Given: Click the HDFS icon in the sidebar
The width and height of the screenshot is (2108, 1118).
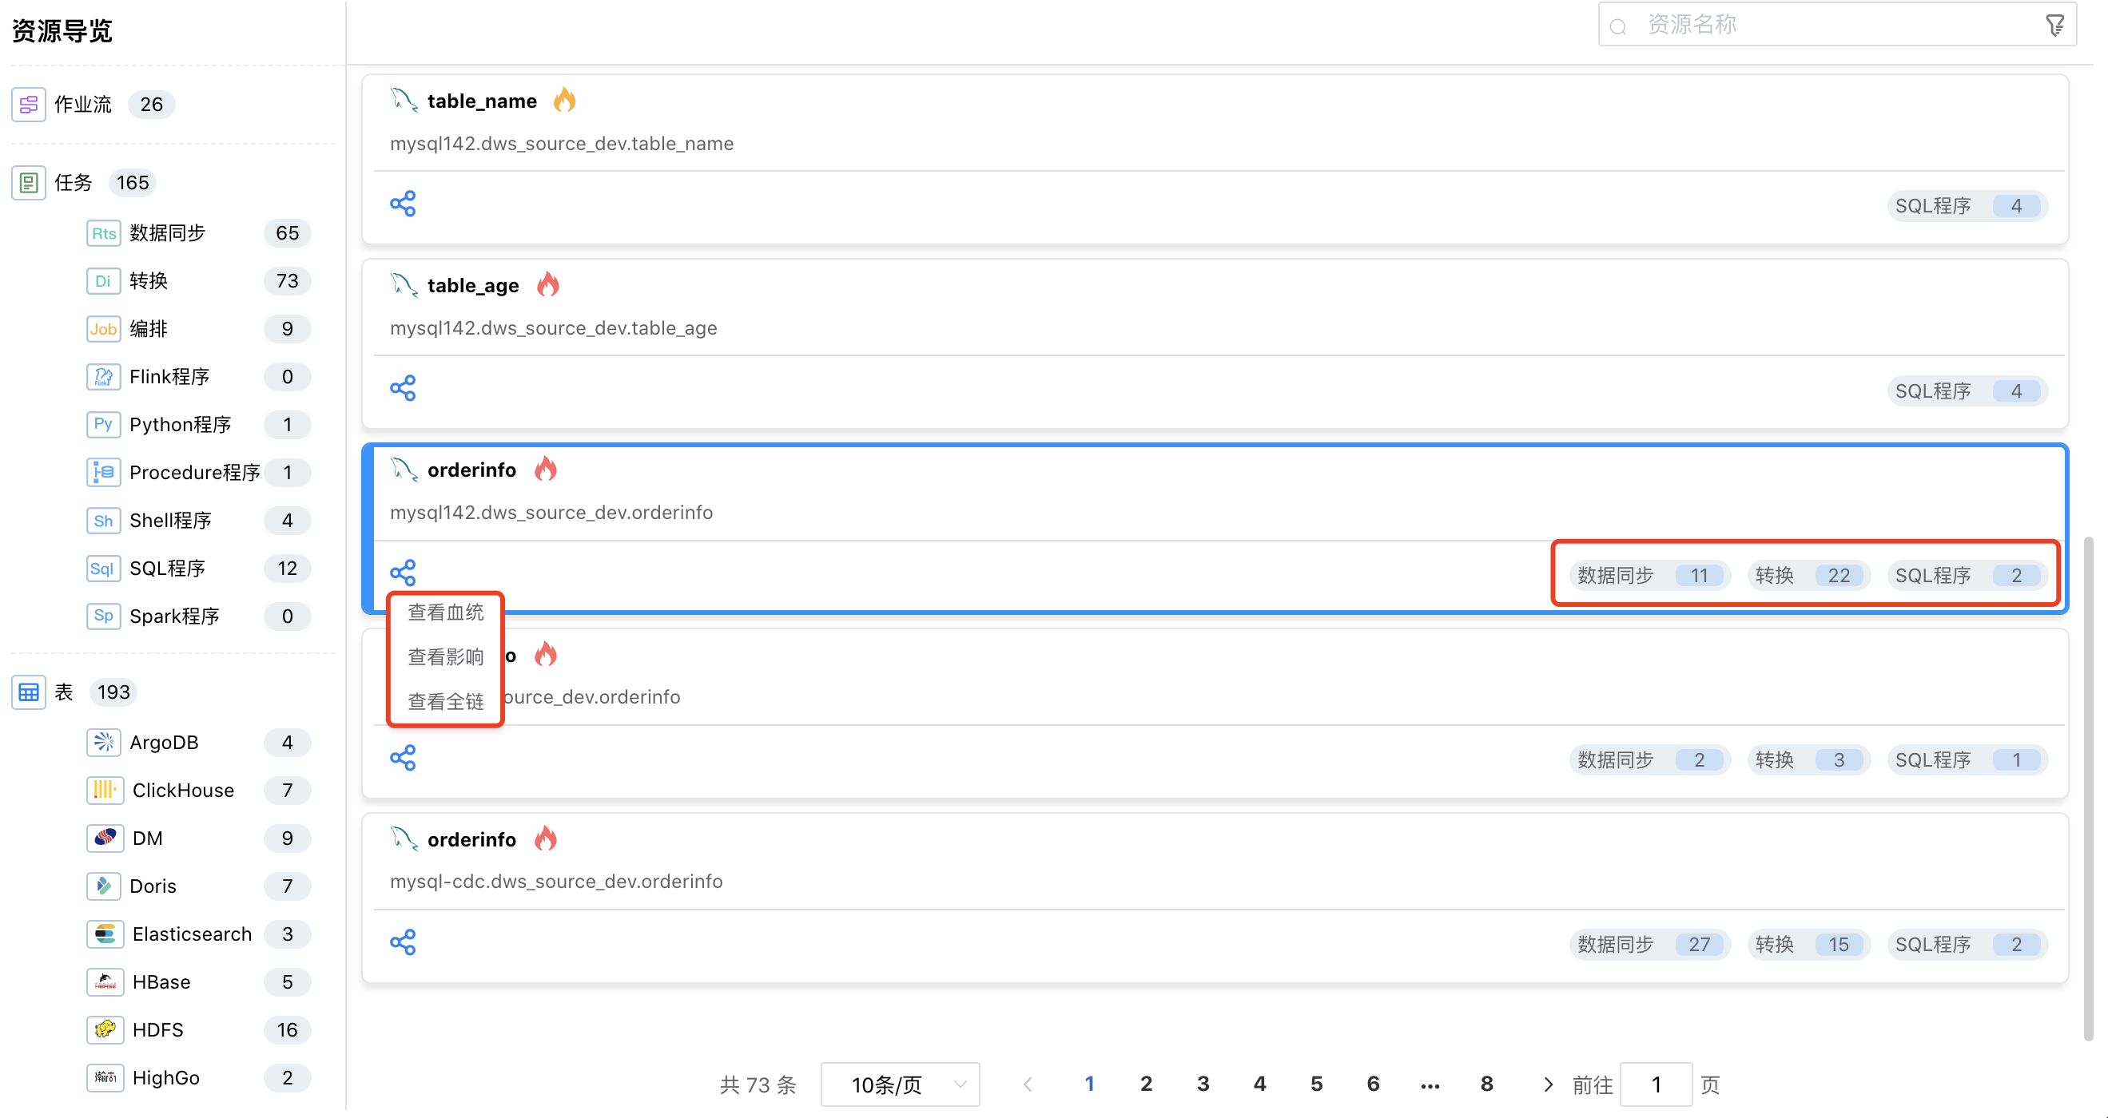Looking at the screenshot, I should click(105, 1029).
